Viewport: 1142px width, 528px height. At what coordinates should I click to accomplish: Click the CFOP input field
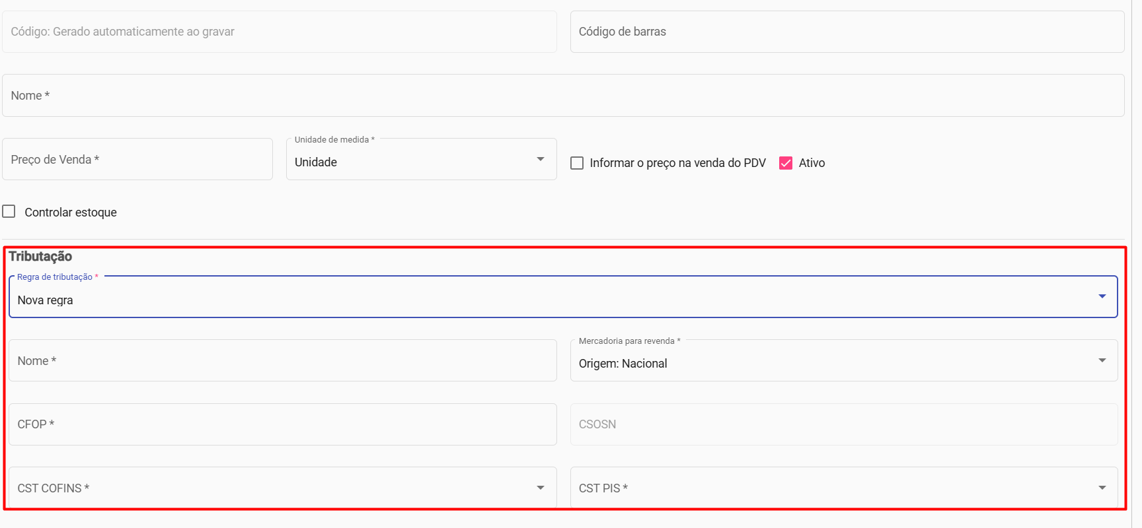tap(282, 424)
